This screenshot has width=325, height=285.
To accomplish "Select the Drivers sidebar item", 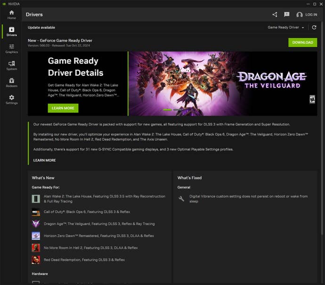I will click(12, 32).
